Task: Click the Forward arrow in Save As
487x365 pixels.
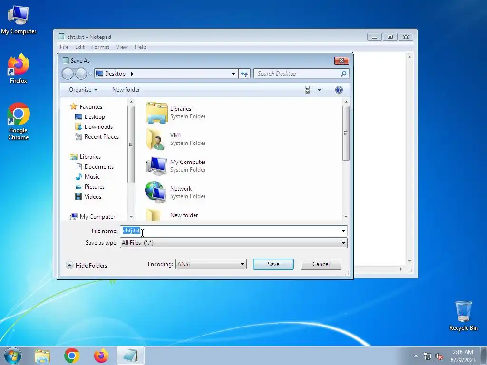Action: coord(81,74)
